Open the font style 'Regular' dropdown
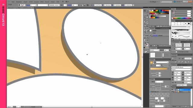Image resolution: width=193 pixels, height=108 pixels. point(182,70)
